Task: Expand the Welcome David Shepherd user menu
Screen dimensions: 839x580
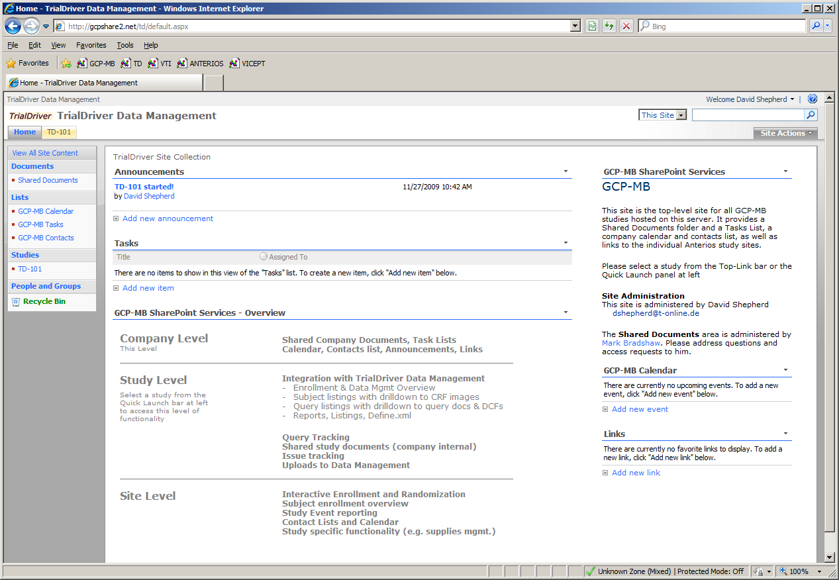Action: [750, 99]
